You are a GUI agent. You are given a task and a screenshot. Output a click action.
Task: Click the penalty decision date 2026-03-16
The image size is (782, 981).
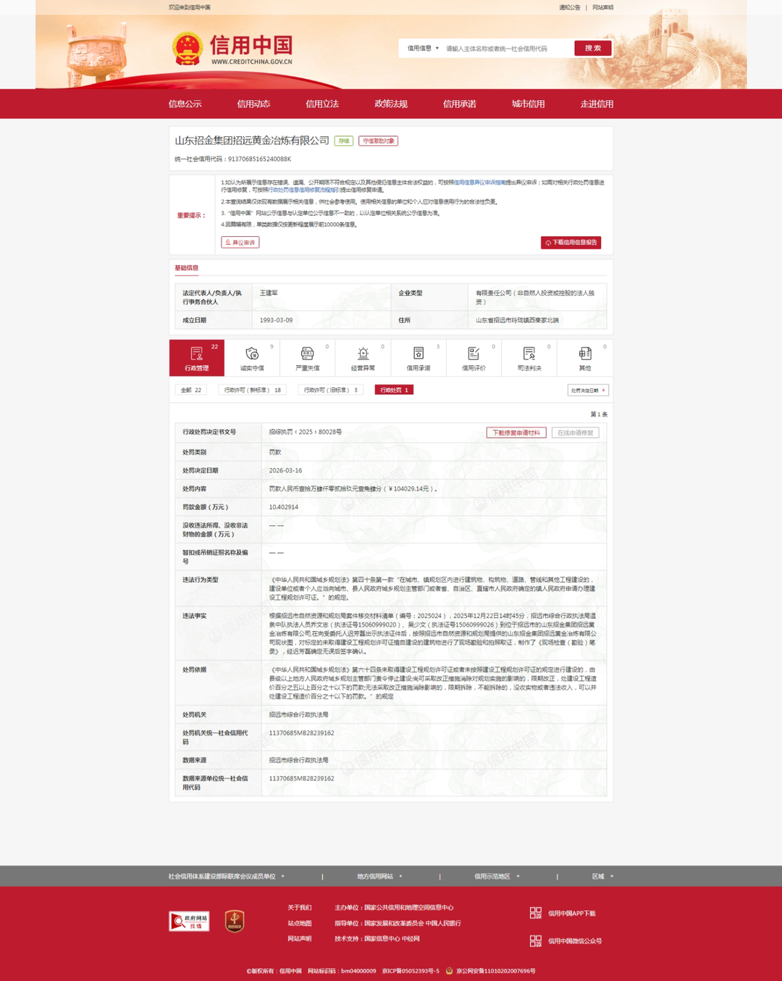click(x=285, y=470)
